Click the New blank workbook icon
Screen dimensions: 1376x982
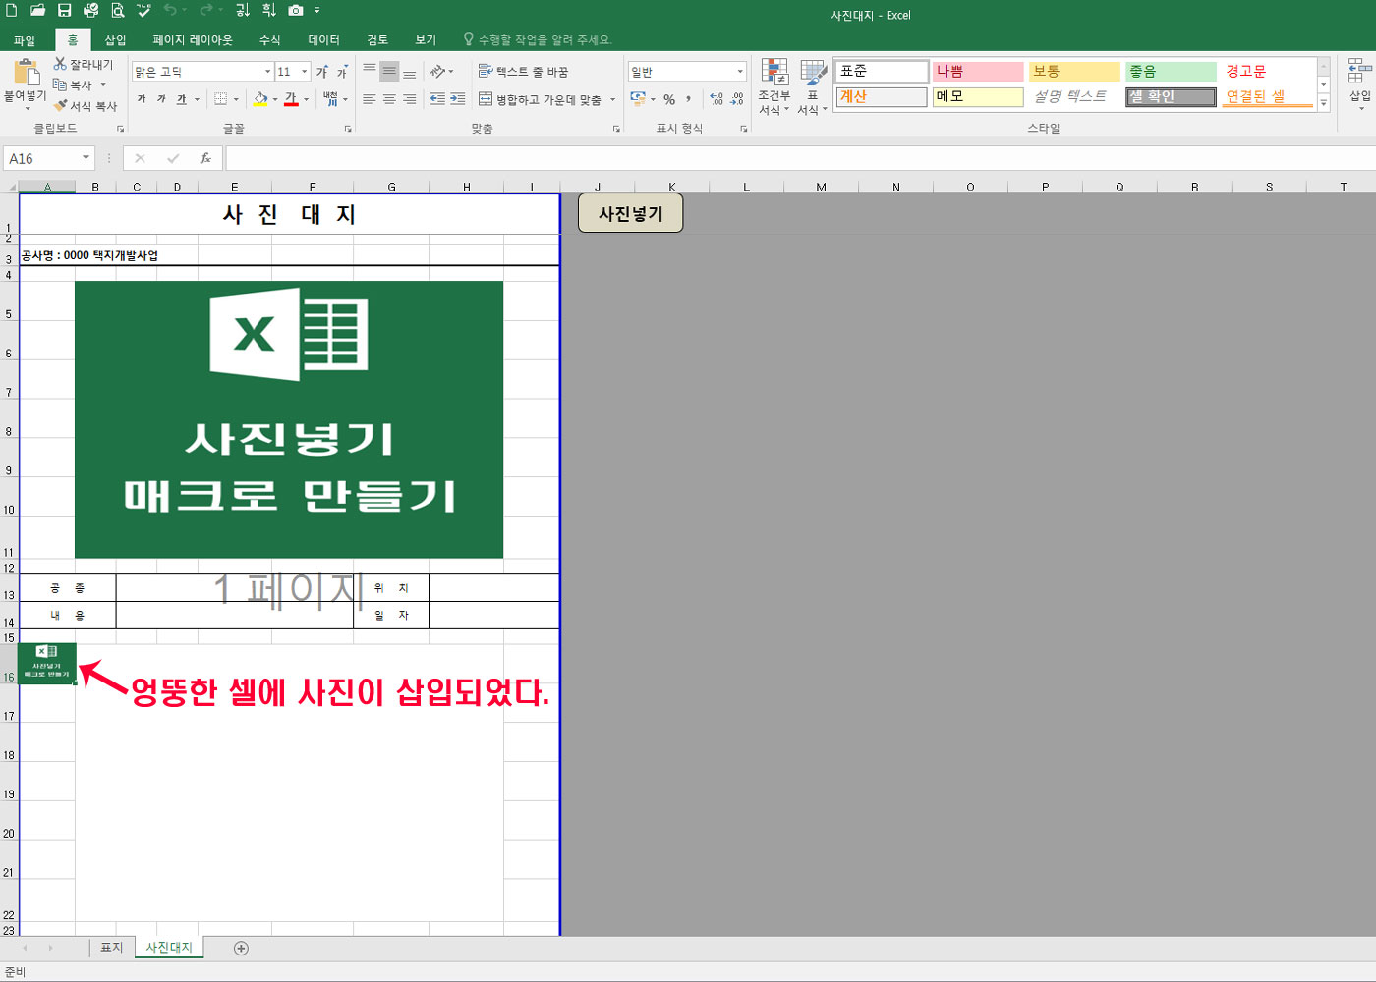(x=12, y=10)
